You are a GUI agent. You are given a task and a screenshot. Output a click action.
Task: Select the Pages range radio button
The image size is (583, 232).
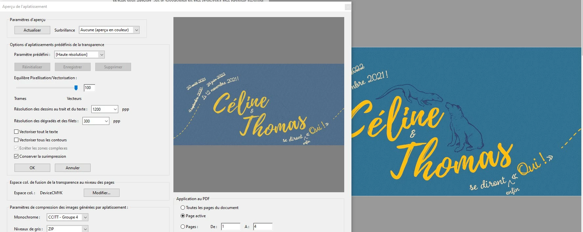click(183, 227)
